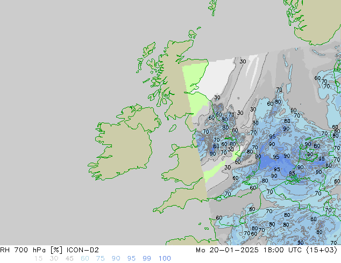This screenshot has height=263, width=341.
Task: Select the legend value 15 below the title
Action: 38,259
